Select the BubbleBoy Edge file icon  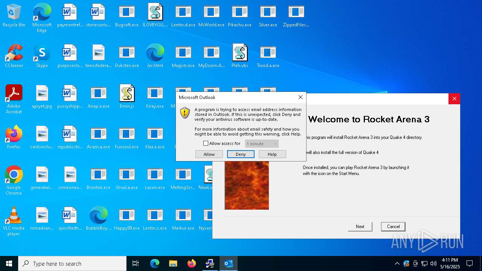point(99,219)
